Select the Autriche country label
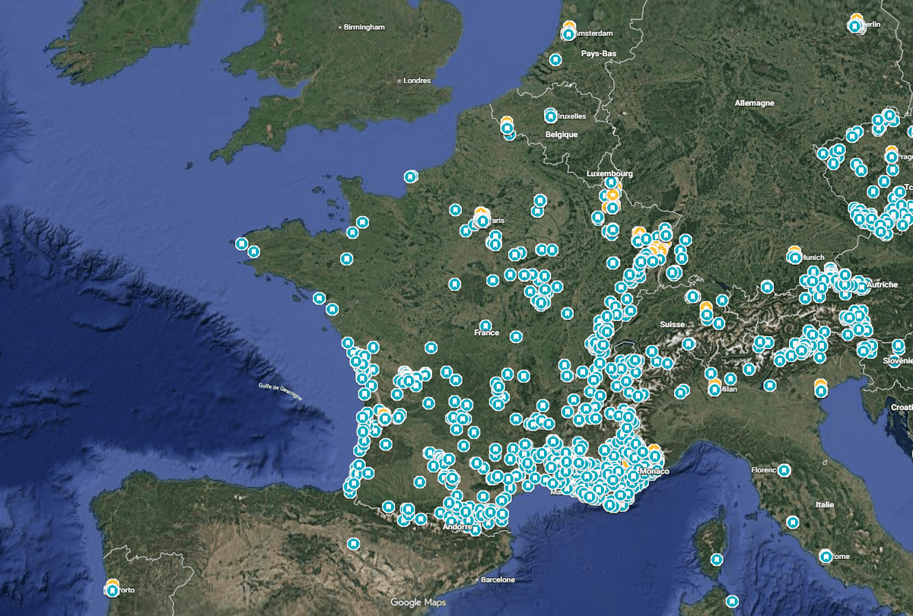The image size is (913, 616). point(882,284)
